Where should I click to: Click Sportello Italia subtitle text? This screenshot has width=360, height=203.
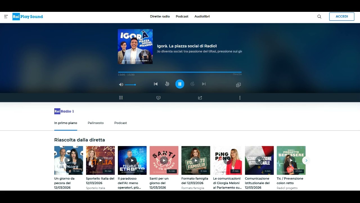pyautogui.click(x=96, y=188)
